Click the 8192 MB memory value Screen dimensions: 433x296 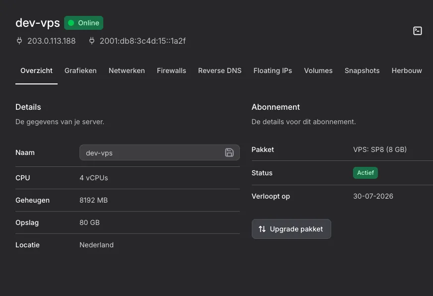94,200
